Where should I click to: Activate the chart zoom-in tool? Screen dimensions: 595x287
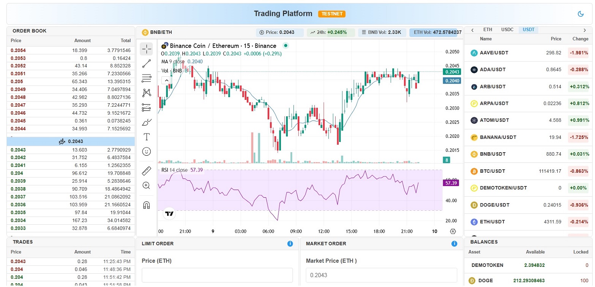tap(147, 185)
